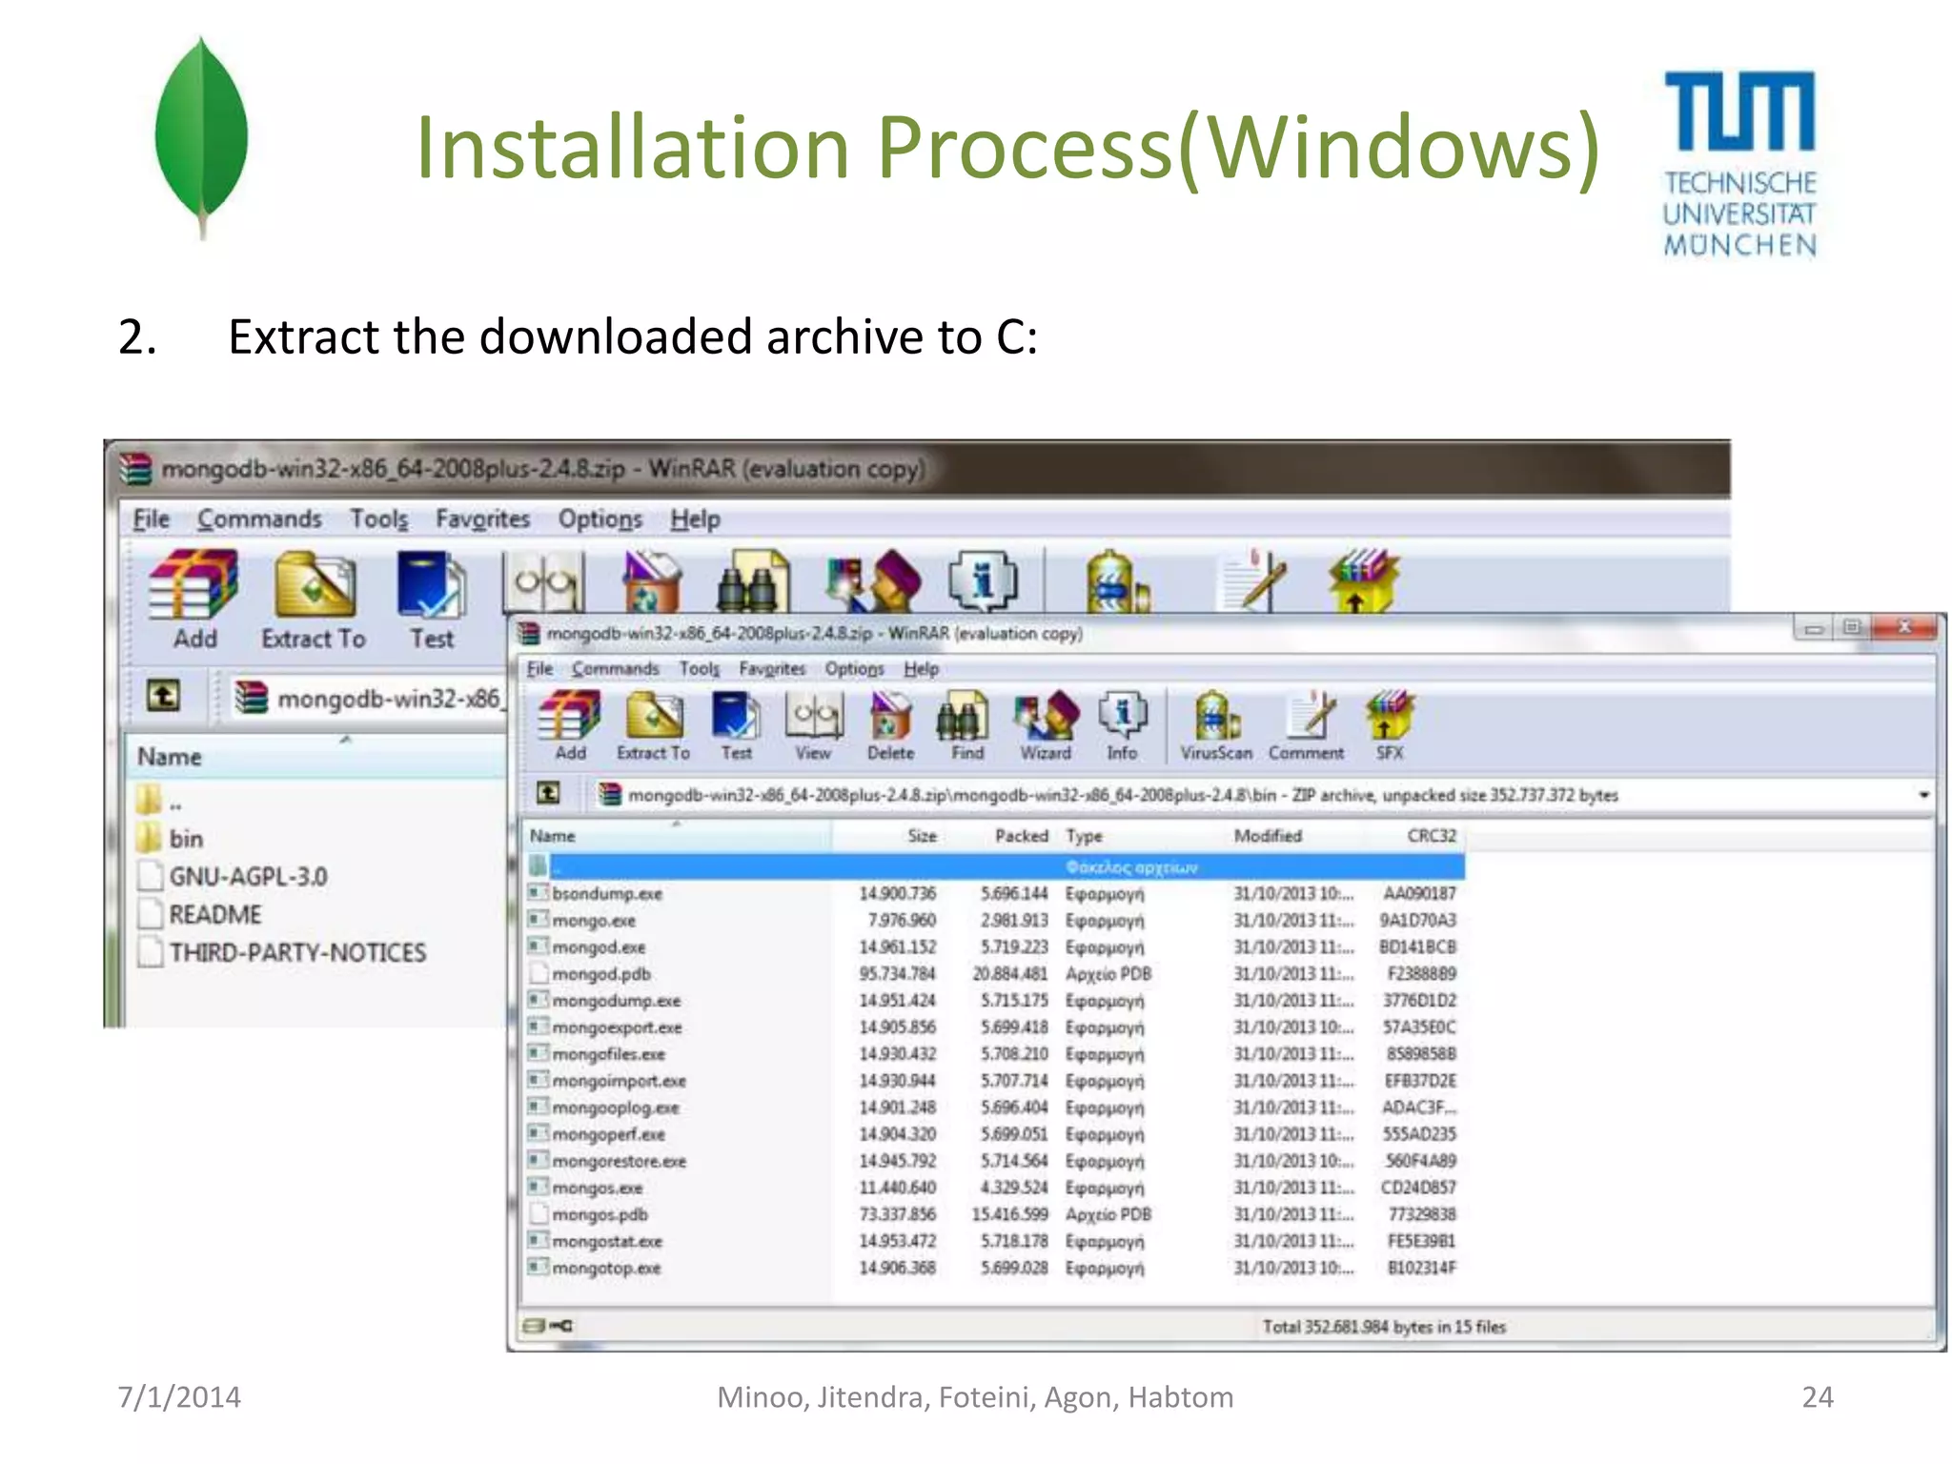This screenshot has height=1464, width=1952.
Task: Expand the archive path dropdown arrow
Action: (1923, 795)
